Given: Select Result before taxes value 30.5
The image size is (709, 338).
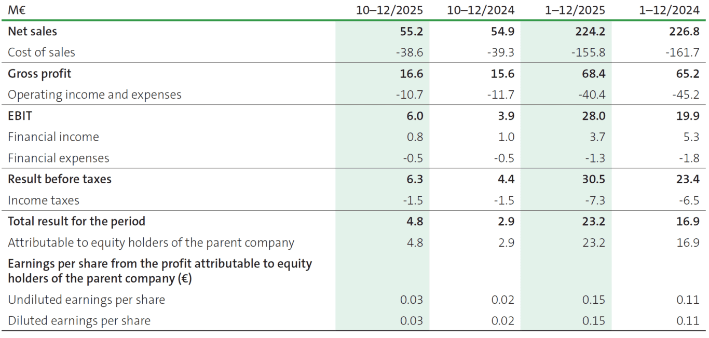Looking at the screenshot, I should (x=593, y=179).
